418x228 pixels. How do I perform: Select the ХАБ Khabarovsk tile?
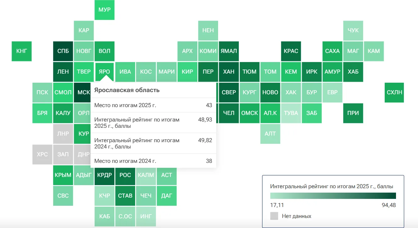pos(353,72)
